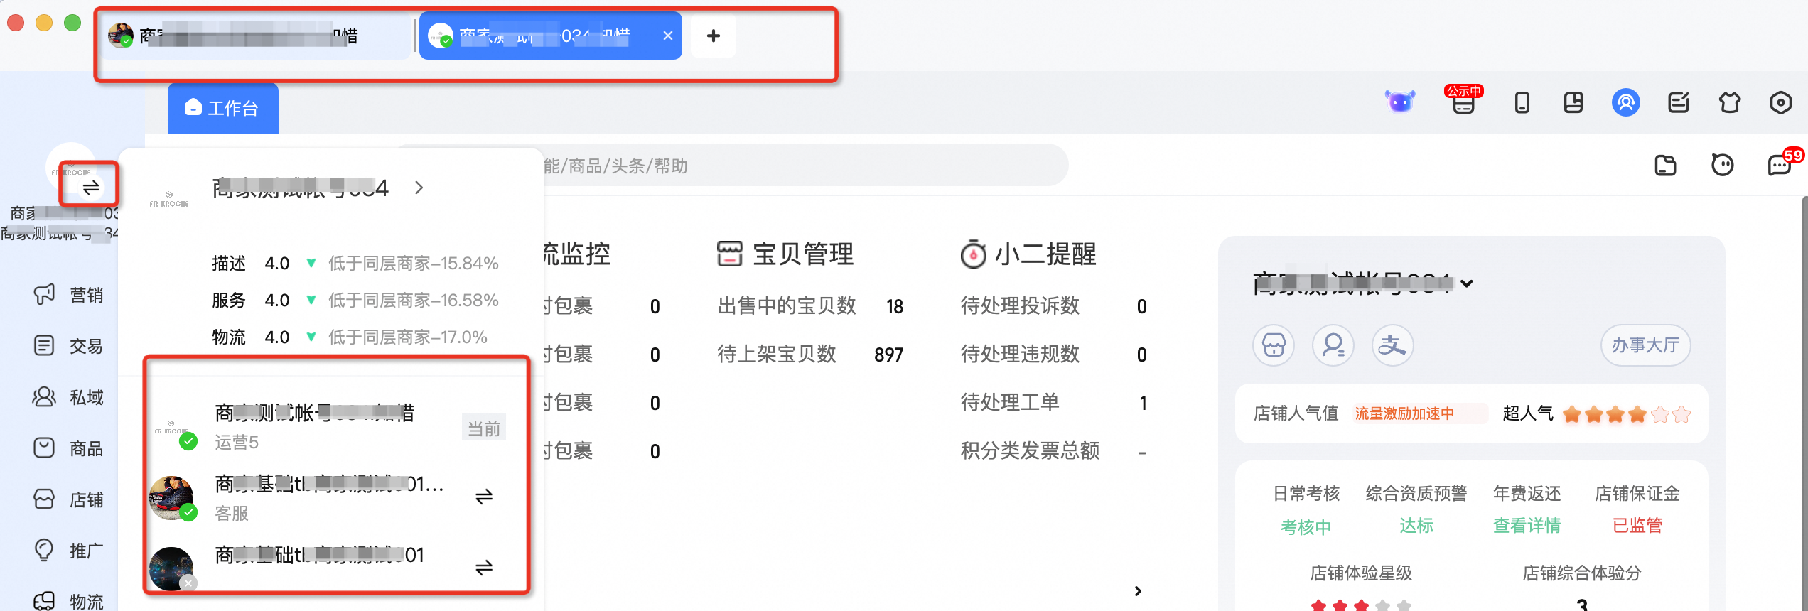This screenshot has height=611, width=1808.
Task: Open the shirt skin theme icon
Action: (1730, 103)
